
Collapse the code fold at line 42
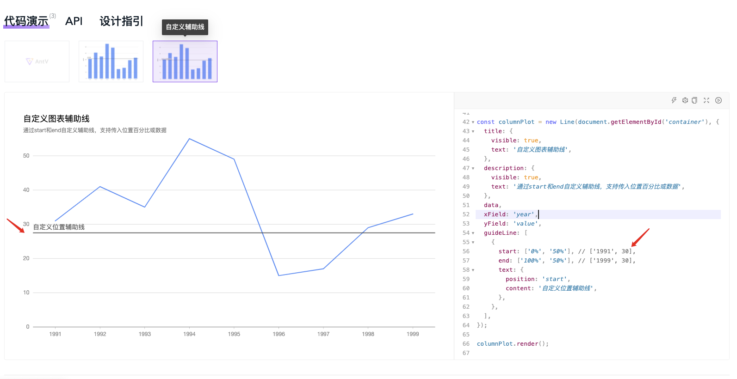(x=473, y=122)
